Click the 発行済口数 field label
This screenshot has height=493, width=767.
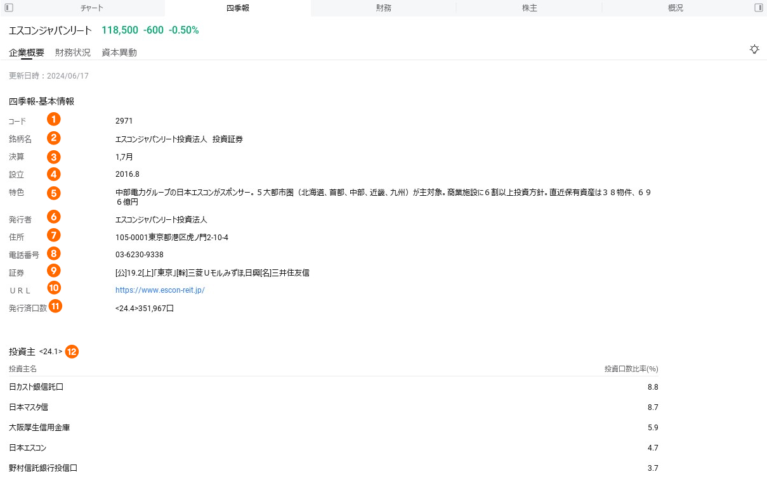coord(28,309)
